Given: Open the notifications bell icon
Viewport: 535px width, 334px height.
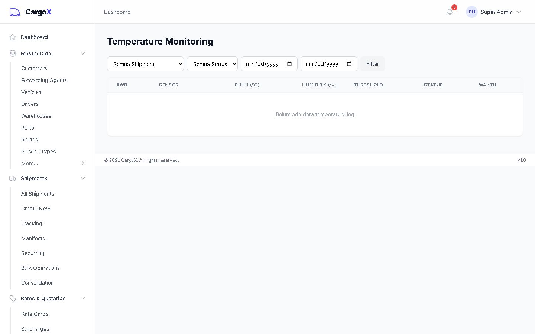Looking at the screenshot, I should 450,12.
